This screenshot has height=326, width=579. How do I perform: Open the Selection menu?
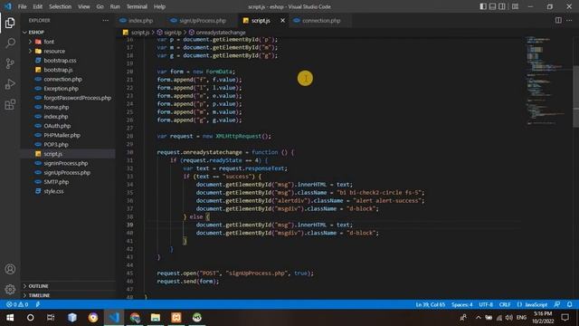[61, 6]
